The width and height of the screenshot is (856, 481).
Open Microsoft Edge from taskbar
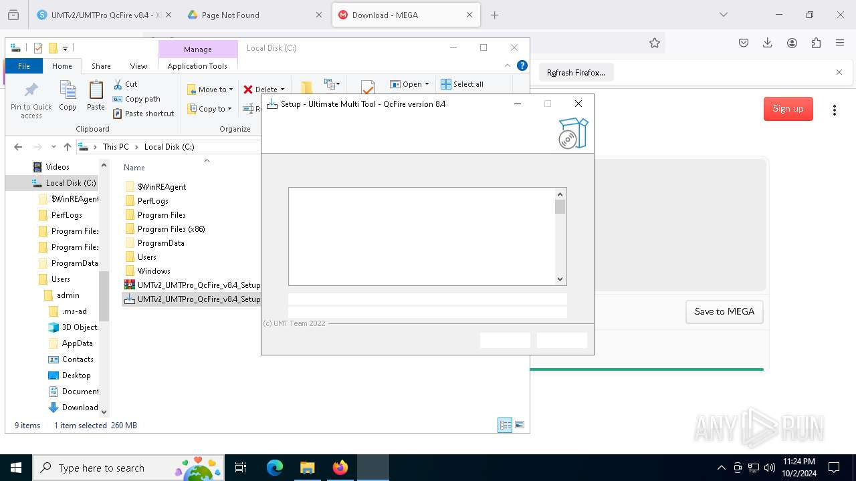pos(275,468)
